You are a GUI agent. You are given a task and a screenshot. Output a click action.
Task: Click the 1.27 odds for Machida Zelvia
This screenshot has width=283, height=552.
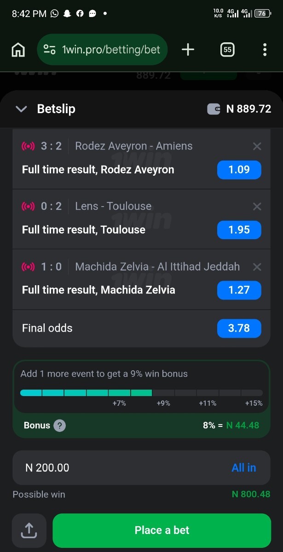tap(239, 290)
